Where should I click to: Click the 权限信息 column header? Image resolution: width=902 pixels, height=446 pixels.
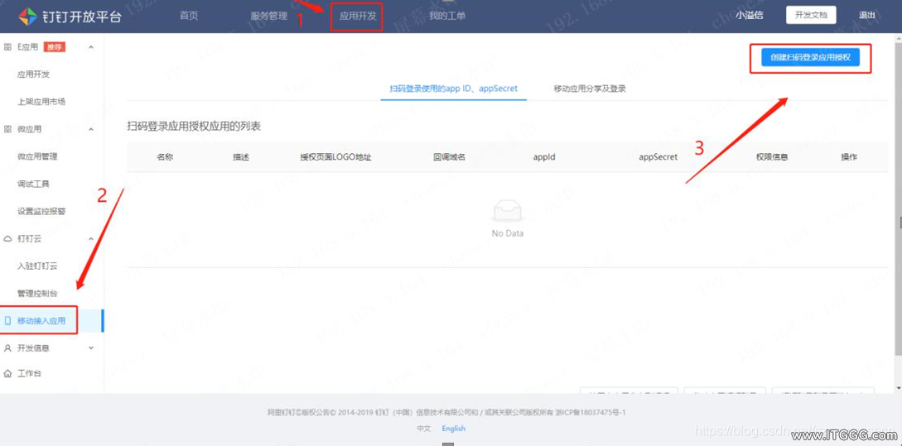pyautogui.click(x=772, y=157)
